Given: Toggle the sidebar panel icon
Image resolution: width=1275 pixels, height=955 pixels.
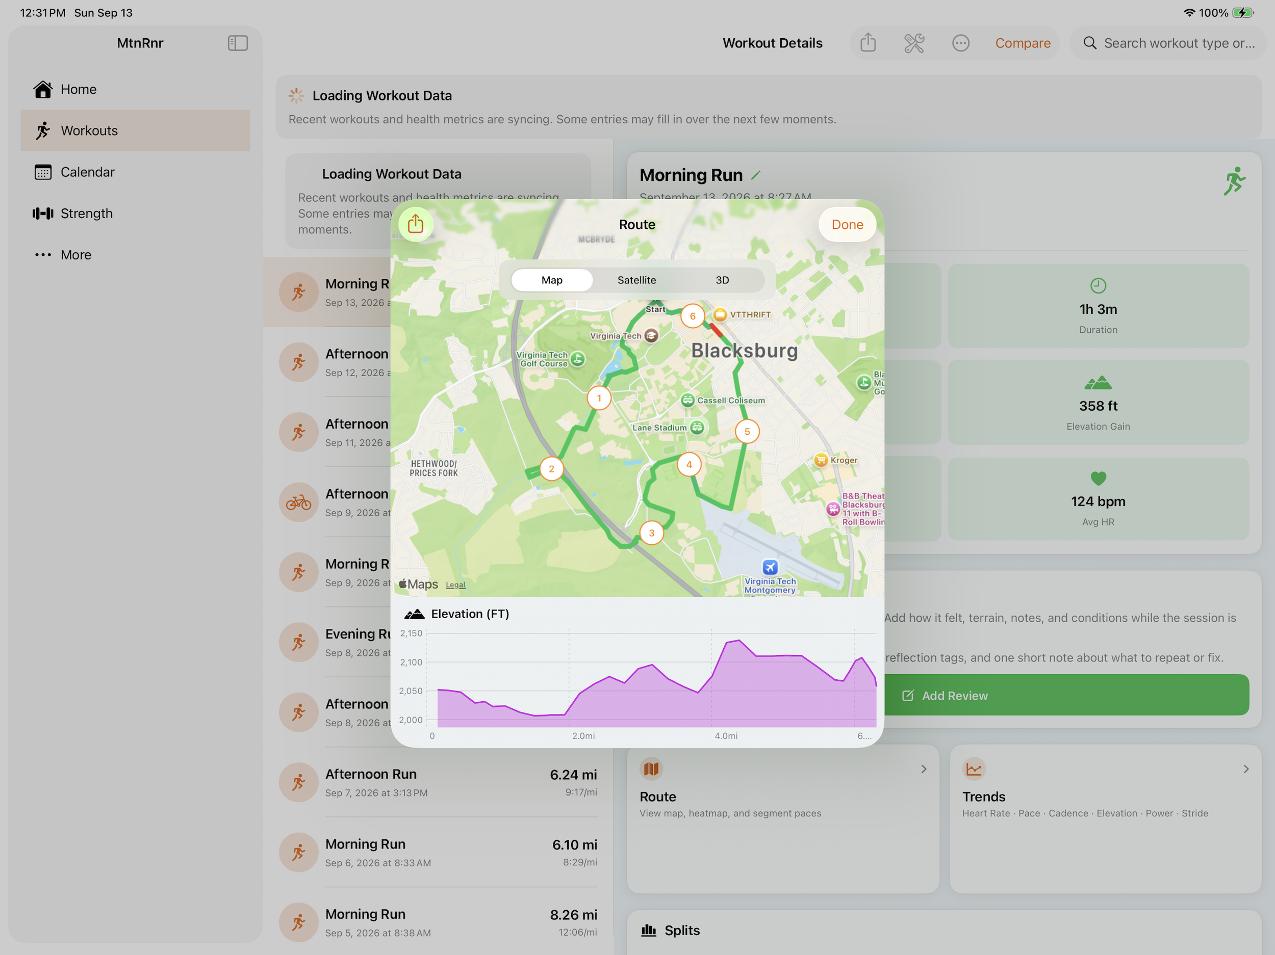Looking at the screenshot, I should [x=238, y=43].
